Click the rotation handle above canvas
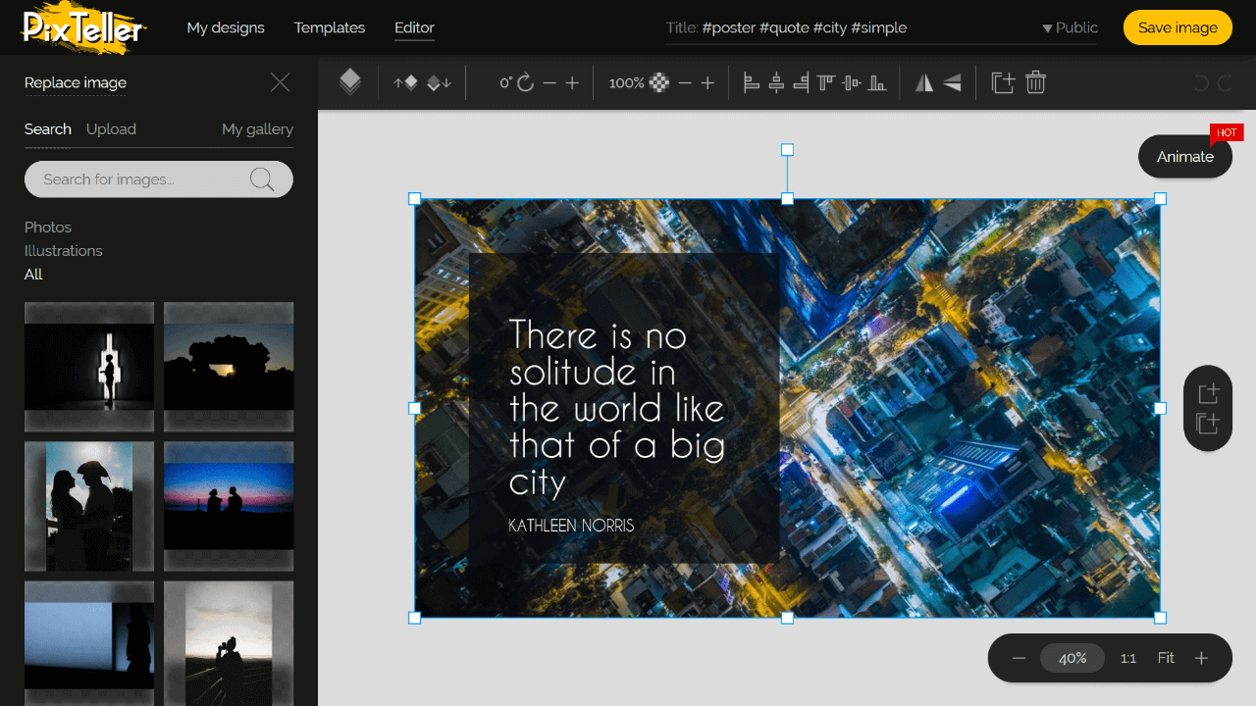This screenshot has height=706, width=1256. [x=787, y=150]
